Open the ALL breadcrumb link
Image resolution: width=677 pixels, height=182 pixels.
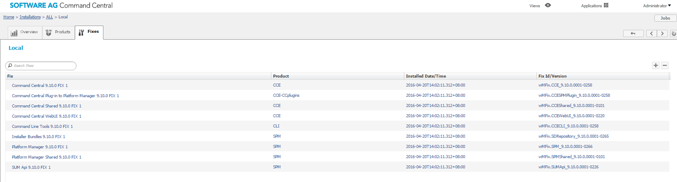pos(50,17)
